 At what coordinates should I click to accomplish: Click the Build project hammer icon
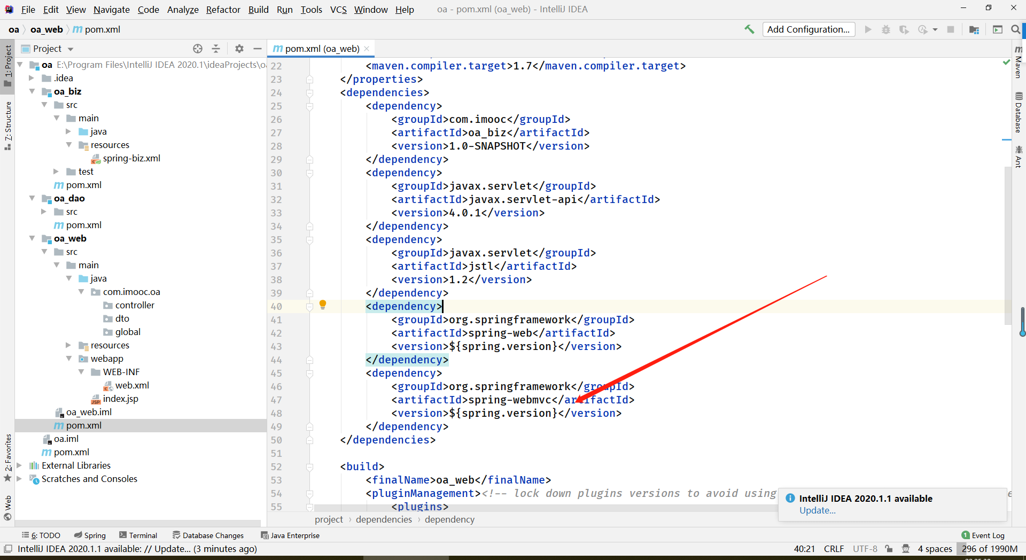[x=749, y=29]
